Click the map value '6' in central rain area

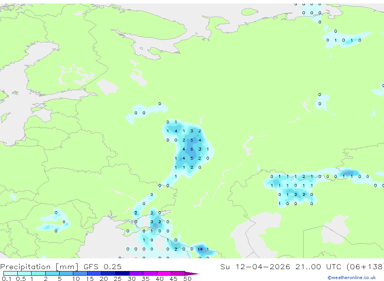click(192, 149)
